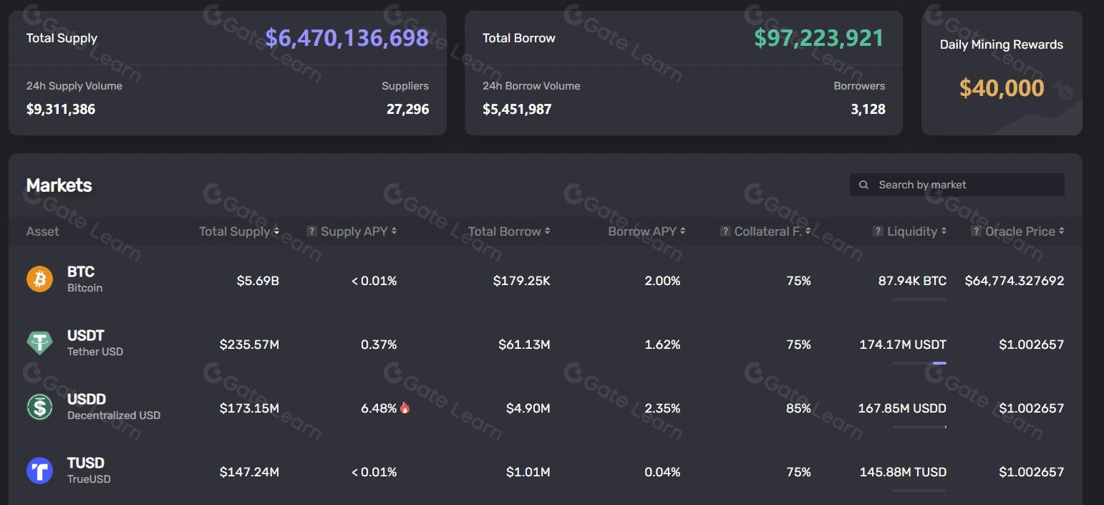Click the USDD supply APY fire icon
The width and height of the screenshot is (1104, 505).
click(x=405, y=408)
